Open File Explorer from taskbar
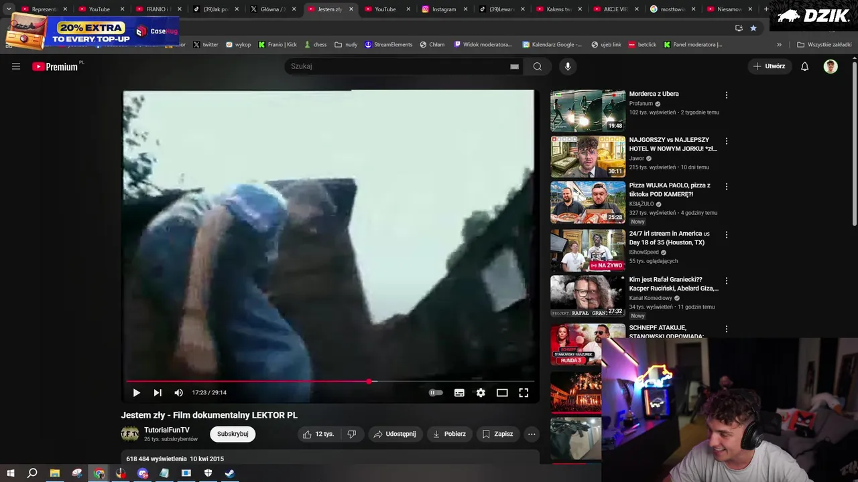The width and height of the screenshot is (858, 482). [x=55, y=473]
